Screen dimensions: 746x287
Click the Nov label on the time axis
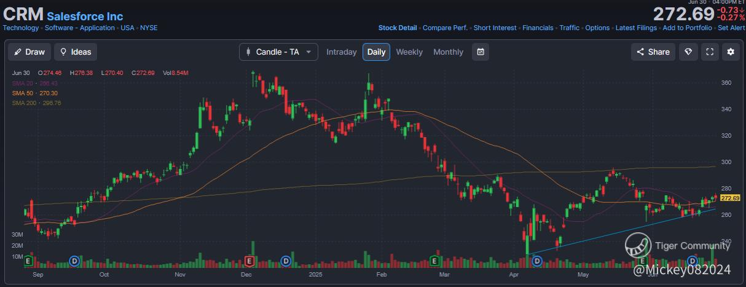pyautogui.click(x=181, y=276)
